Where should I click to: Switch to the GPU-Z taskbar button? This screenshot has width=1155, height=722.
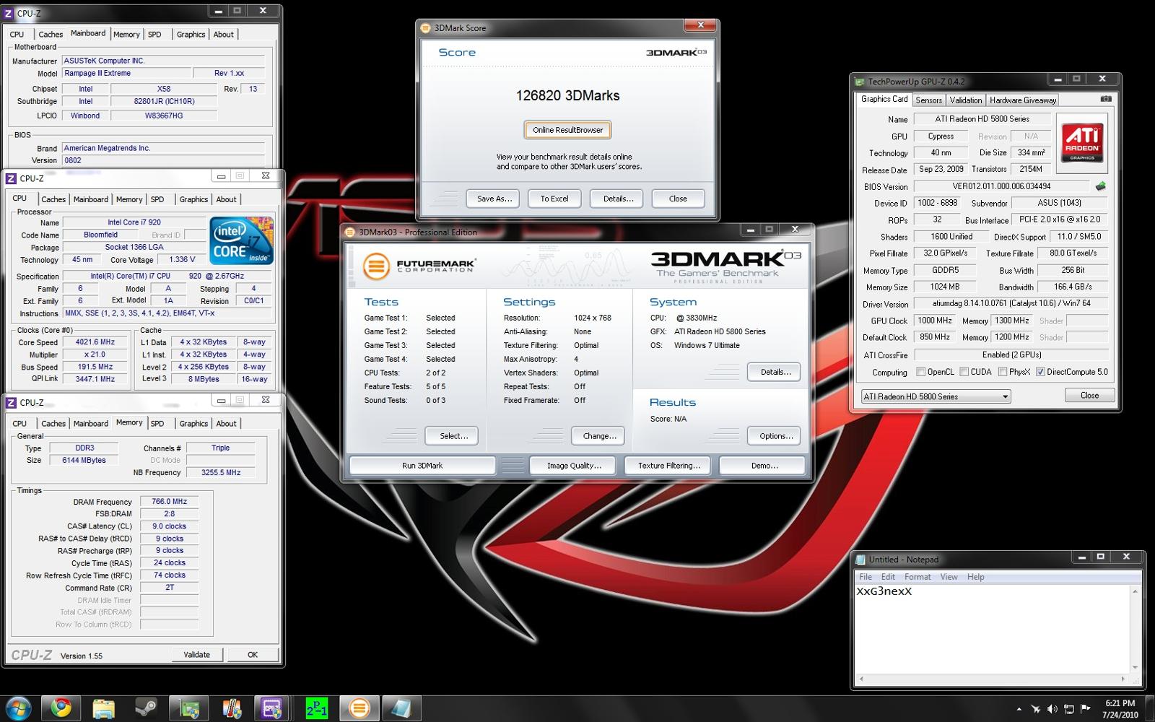tap(188, 708)
